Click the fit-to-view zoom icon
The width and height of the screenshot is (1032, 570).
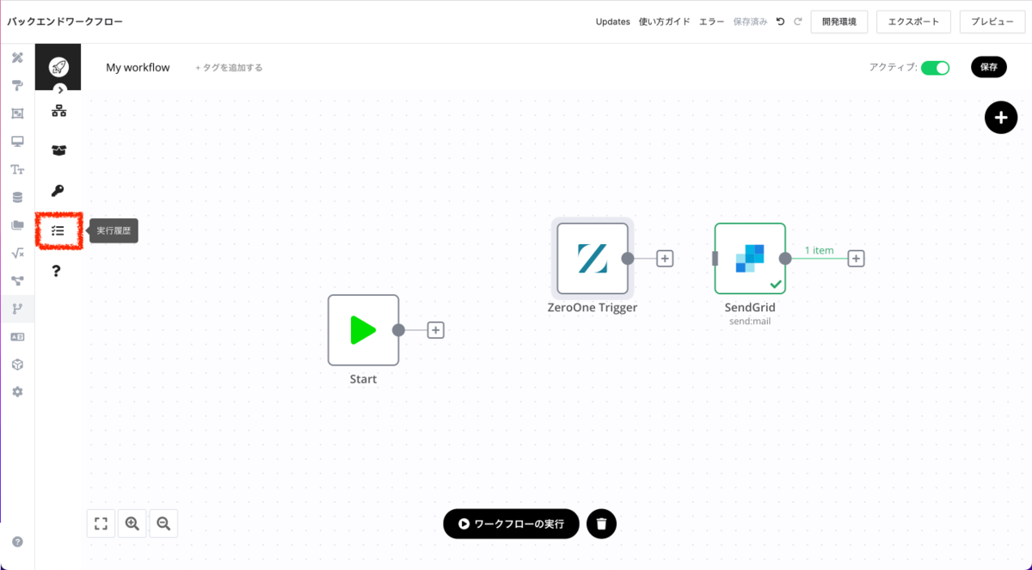101,523
